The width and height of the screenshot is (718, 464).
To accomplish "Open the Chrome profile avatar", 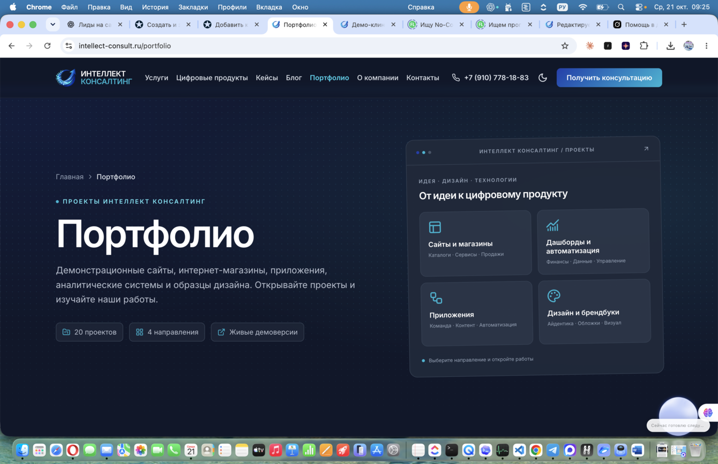I will click(x=689, y=46).
